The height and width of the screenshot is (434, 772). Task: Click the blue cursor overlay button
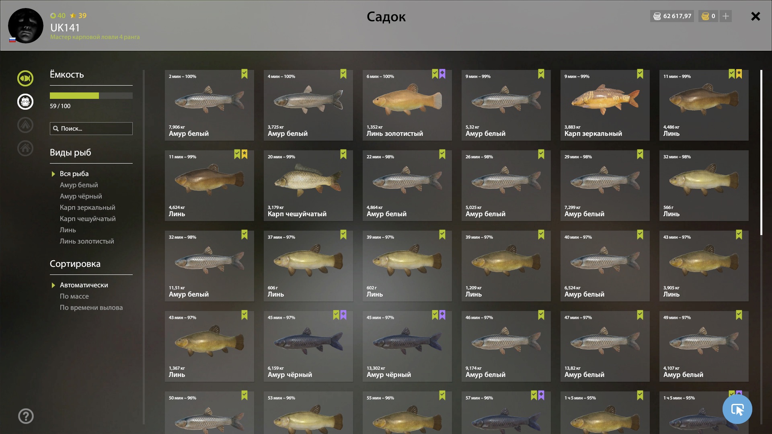point(737,409)
